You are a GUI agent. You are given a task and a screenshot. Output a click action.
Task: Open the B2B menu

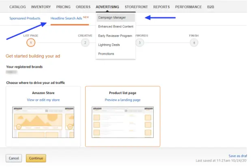pos(210,7)
